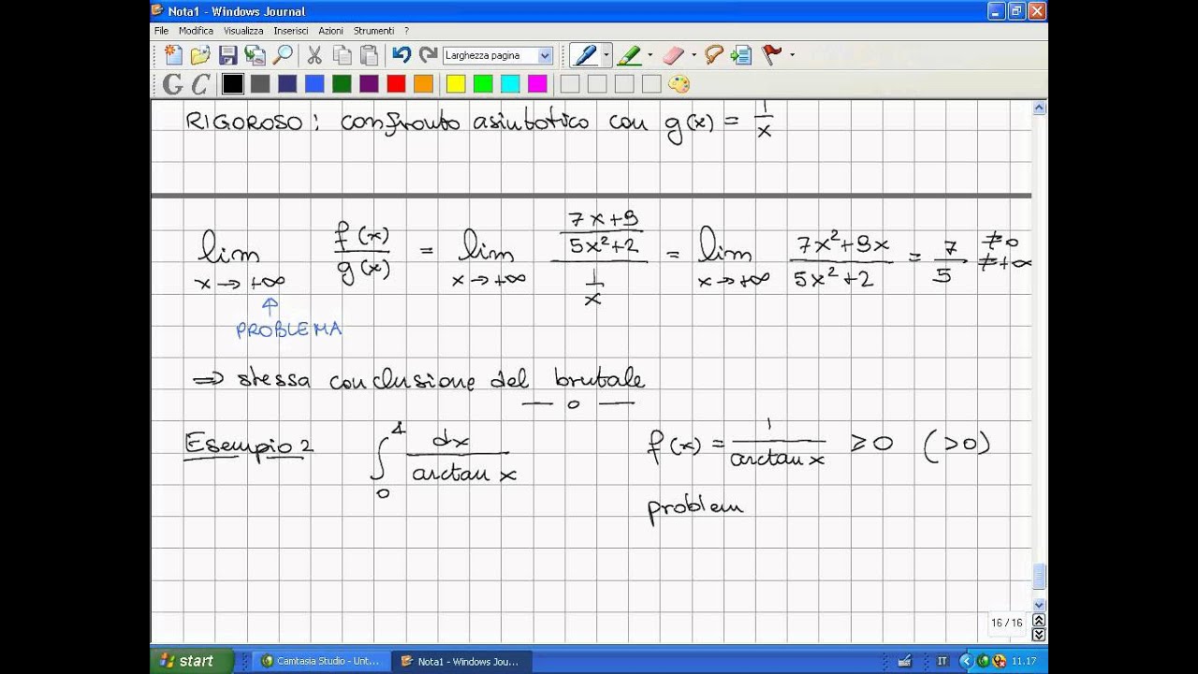This screenshot has height=674, width=1198.
Task: Choose the blue ink color
Action: click(314, 84)
